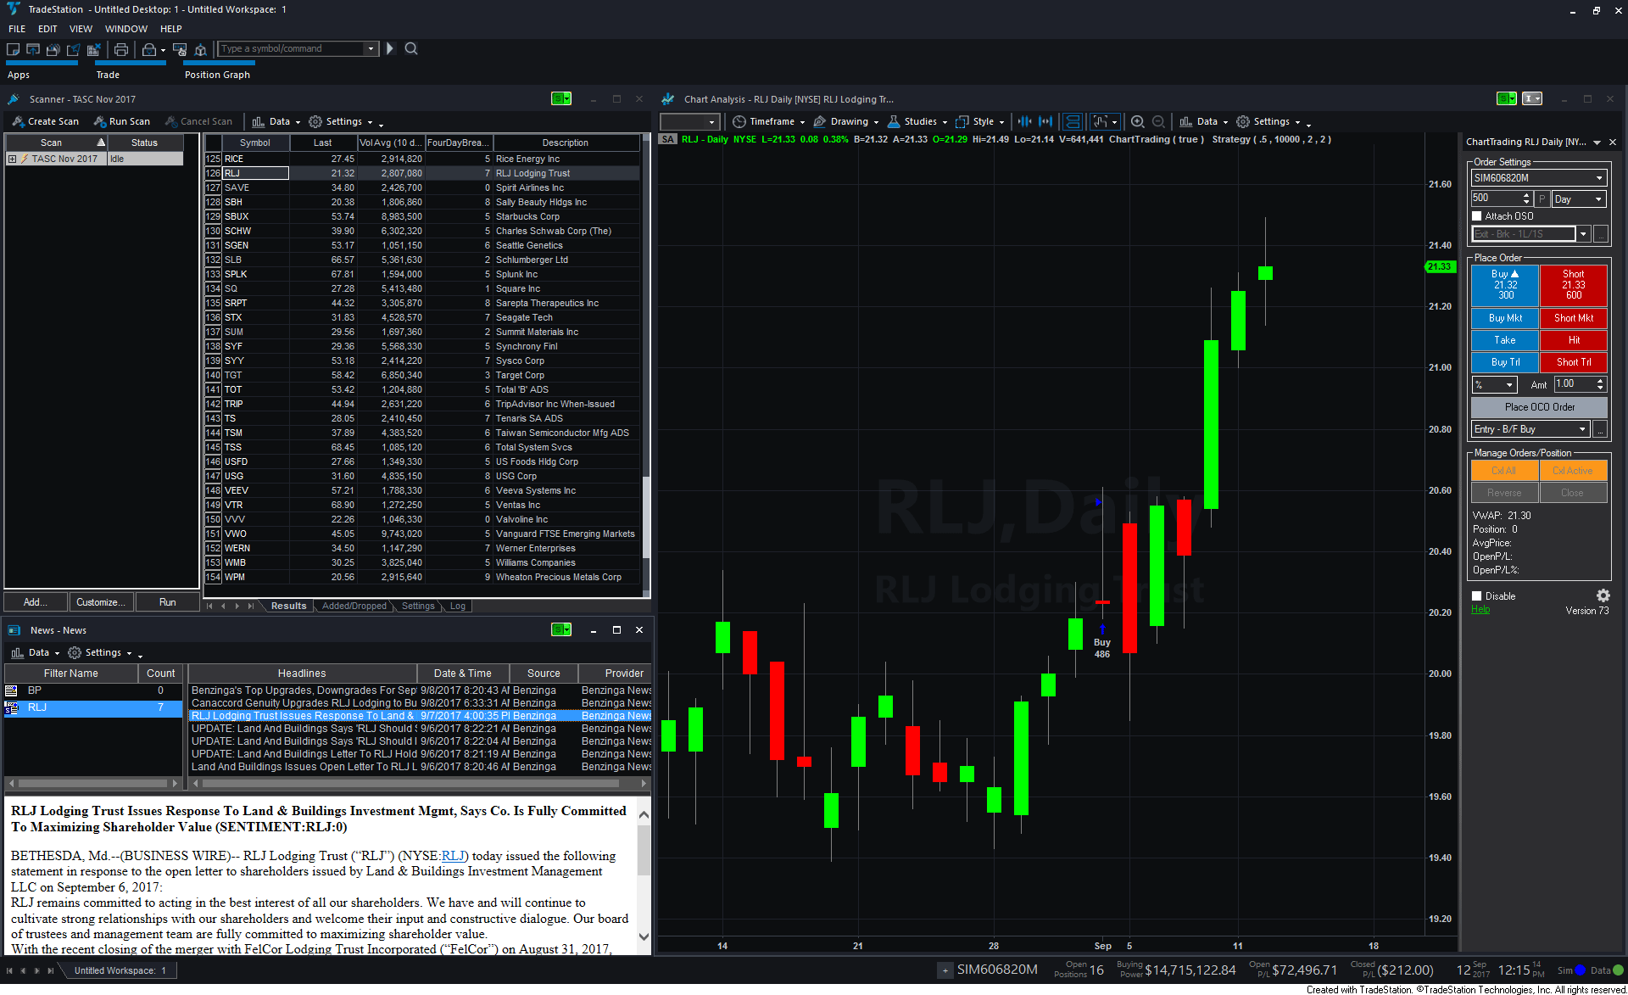This screenshot has height=995, width=1628.
Task: Click the play arrow next to command box
Action: click(x=390, y=48)
